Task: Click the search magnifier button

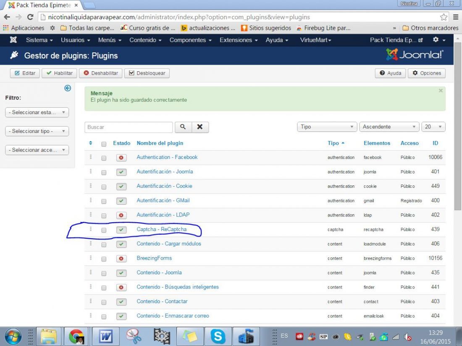Action: tap(183, 127)
